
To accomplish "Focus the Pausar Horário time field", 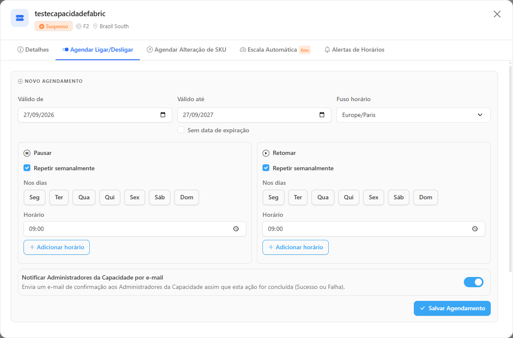I will 135,229.
